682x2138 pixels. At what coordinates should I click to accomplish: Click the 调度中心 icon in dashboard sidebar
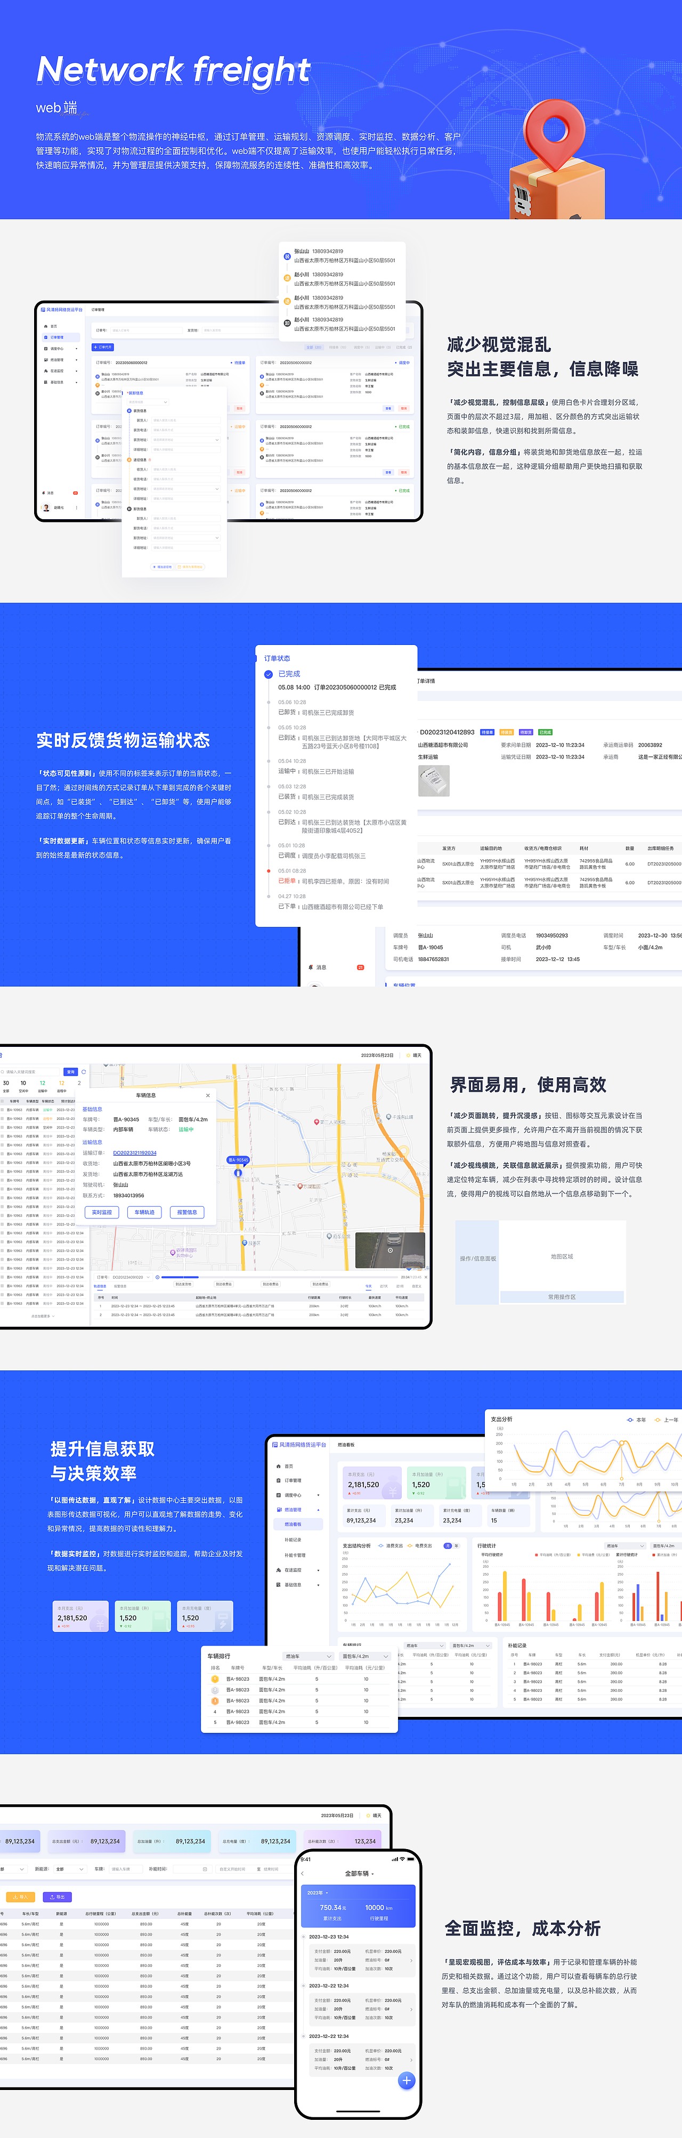[x=278, y=1495]
